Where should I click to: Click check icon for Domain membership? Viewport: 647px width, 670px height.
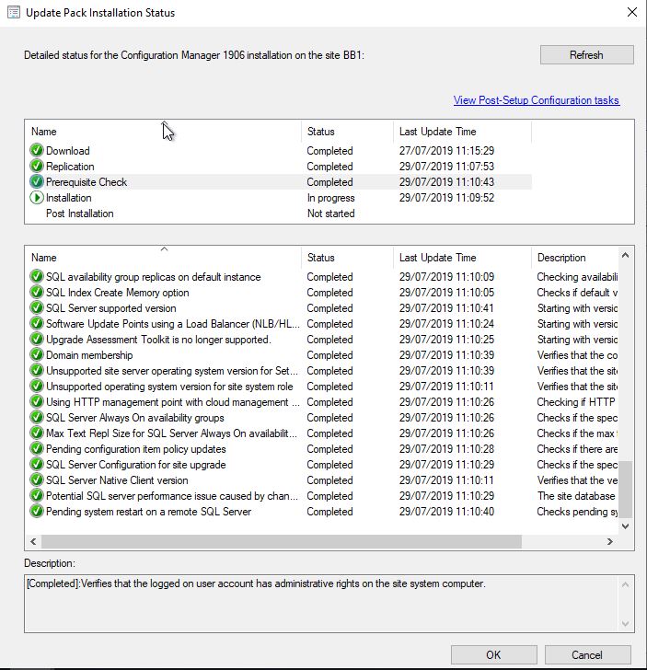tap(37, 355)
